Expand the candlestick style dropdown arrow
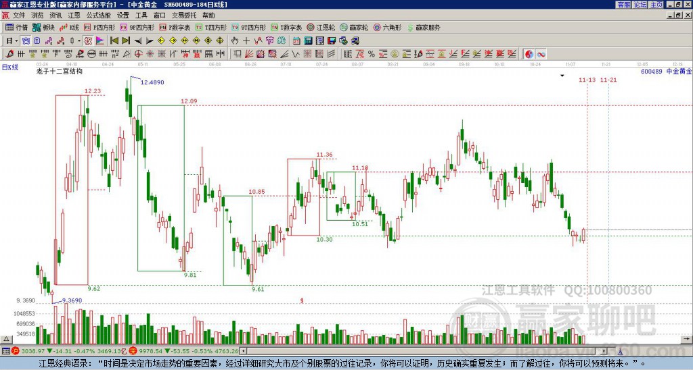 tap(79, 41)
